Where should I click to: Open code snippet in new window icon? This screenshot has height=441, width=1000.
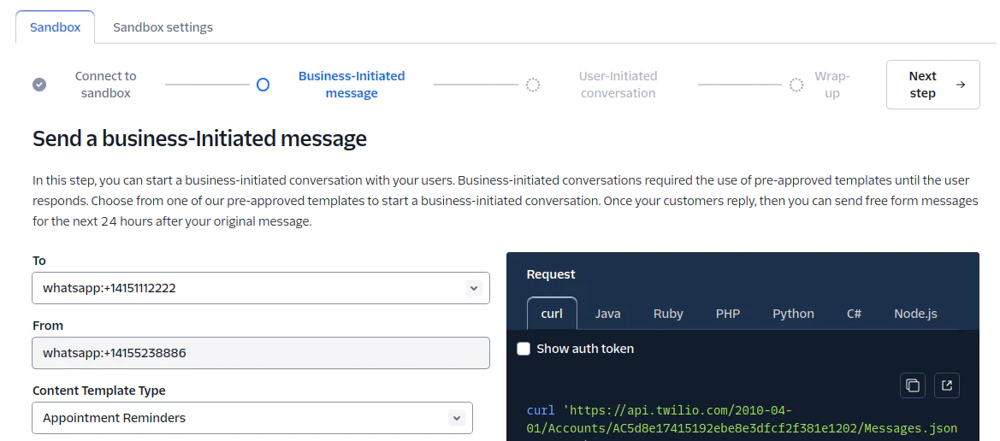[x=947, y=385]
